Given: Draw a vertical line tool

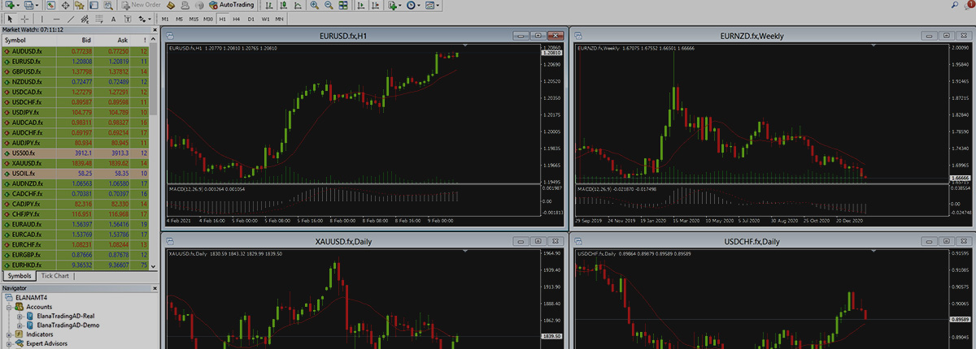Looking at the screenshot, I should 42,19.
